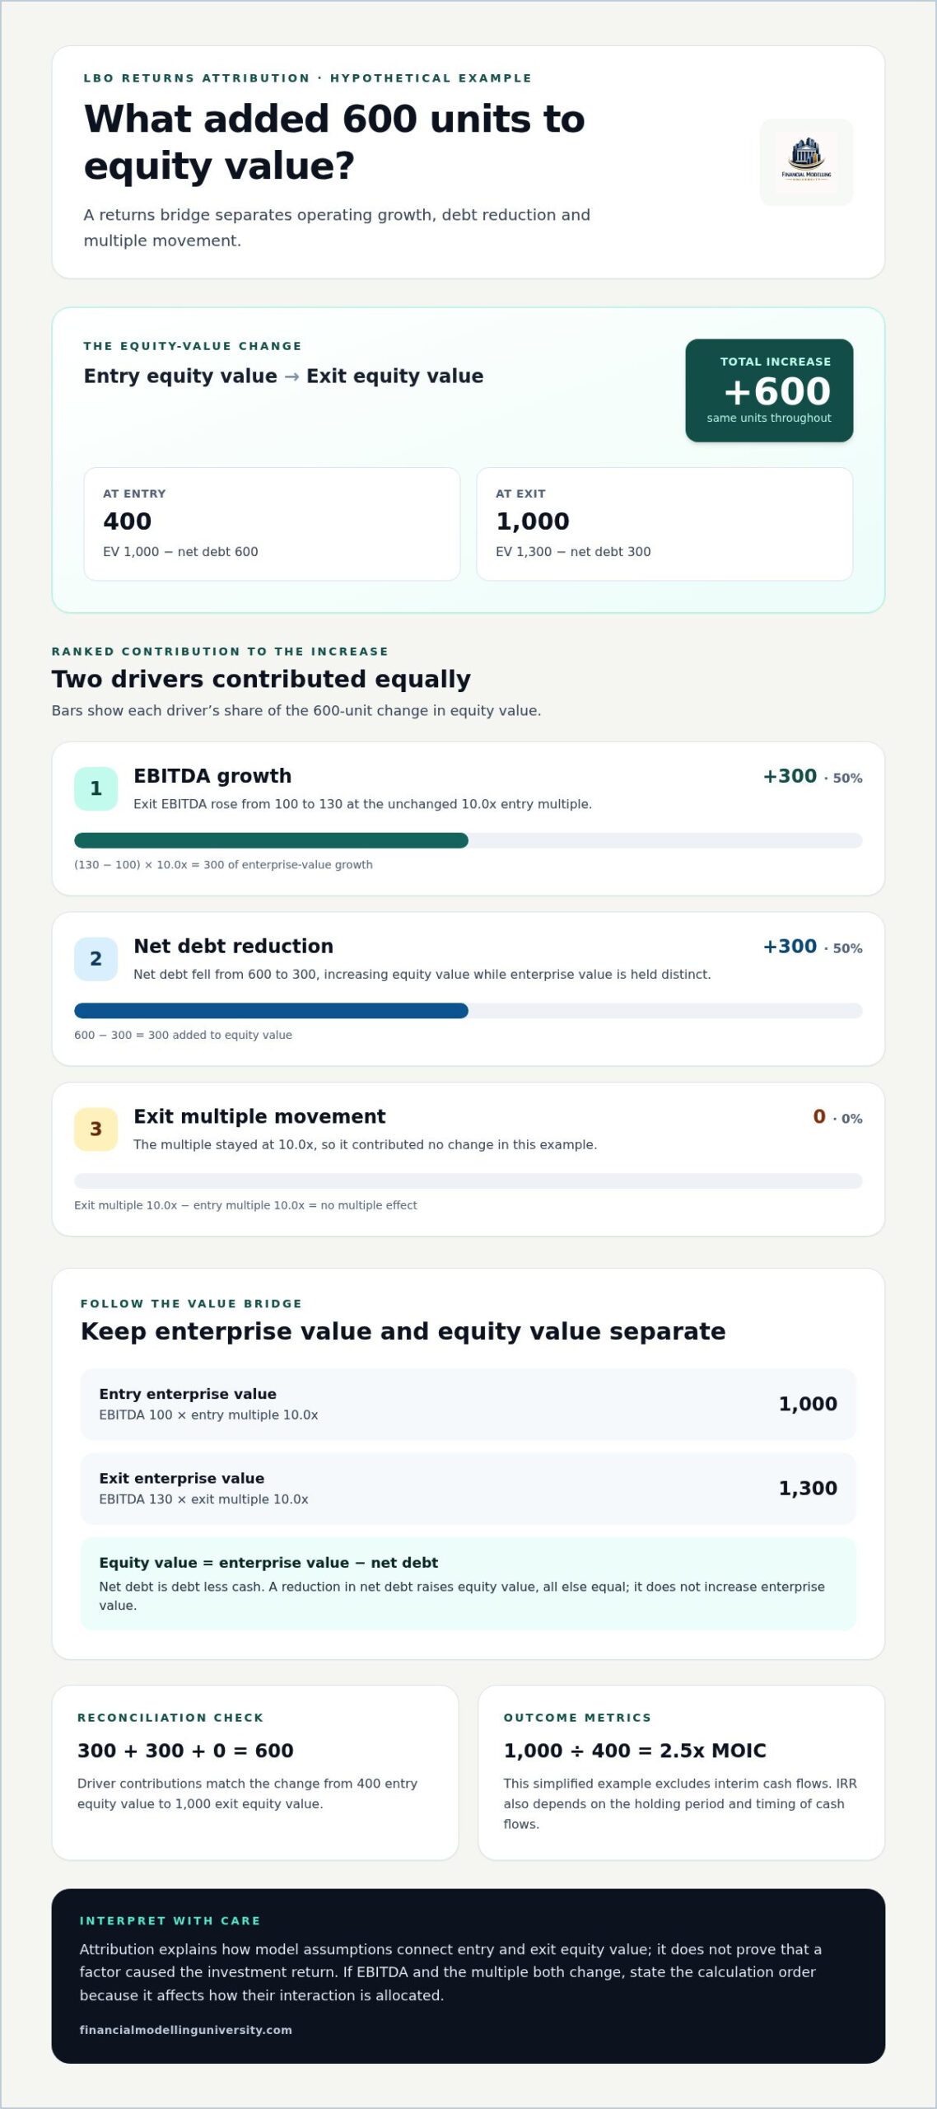
Task: Click the '1,300' exit enterprise value figure
Action: point(808,1489)
